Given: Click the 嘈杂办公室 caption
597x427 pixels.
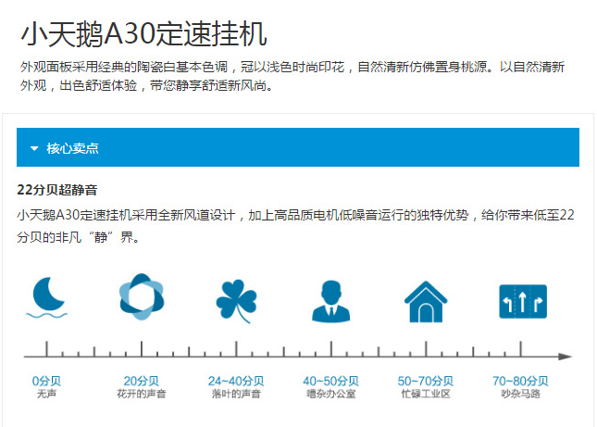Looking at the screenshot, I should [330, 395].
